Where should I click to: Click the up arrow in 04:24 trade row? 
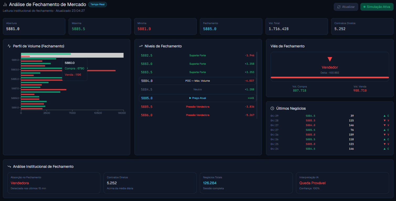[384, 149]
